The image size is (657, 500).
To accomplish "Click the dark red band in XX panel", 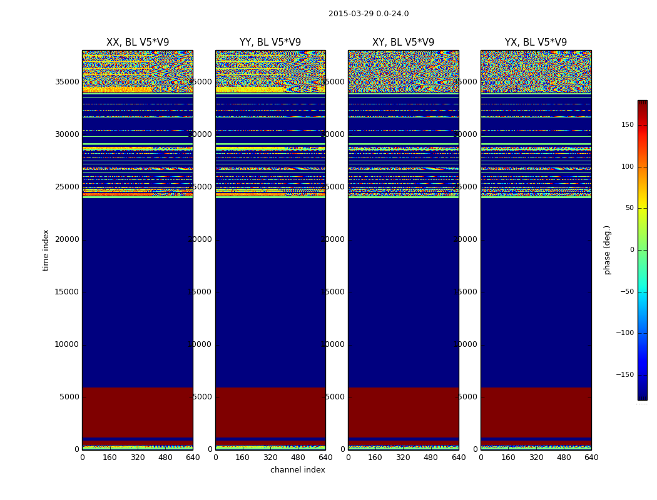I will point(138,411).
